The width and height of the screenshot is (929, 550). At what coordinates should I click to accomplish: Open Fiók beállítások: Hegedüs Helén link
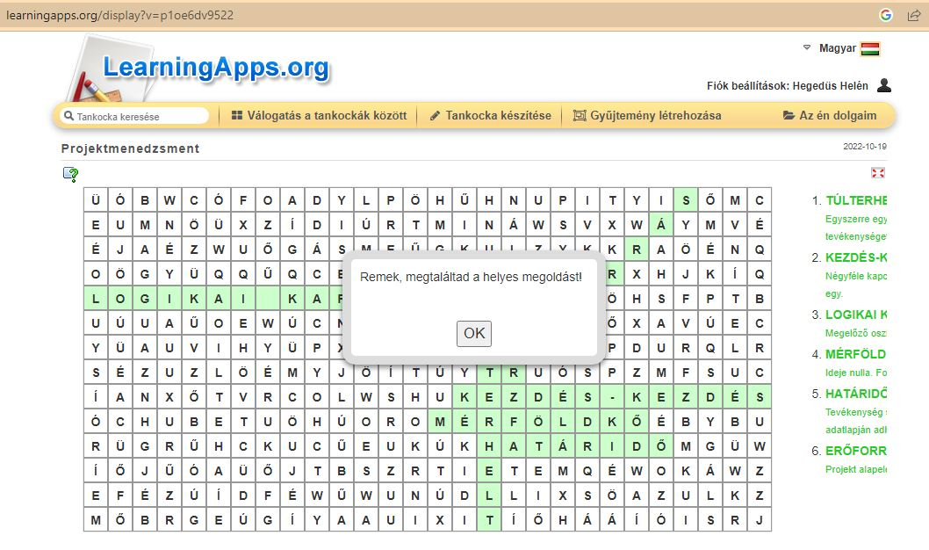tap(787, 86)
